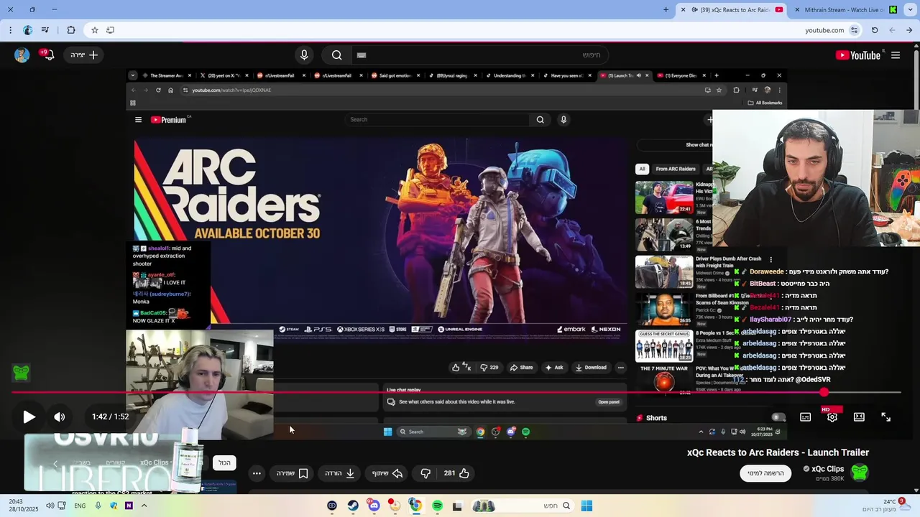Dislike the video with the thumbs-down button
Image resolution: width=920 pixels, height=517 pixels.
coord(425,473)
